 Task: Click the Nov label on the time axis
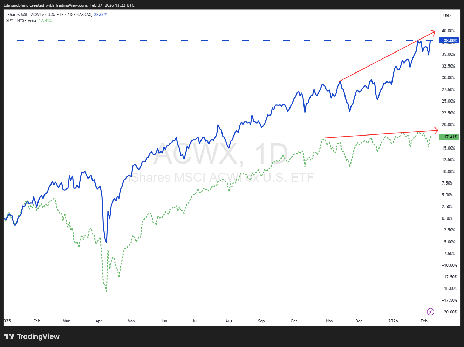pyautogui.click(x=329, y=321)
